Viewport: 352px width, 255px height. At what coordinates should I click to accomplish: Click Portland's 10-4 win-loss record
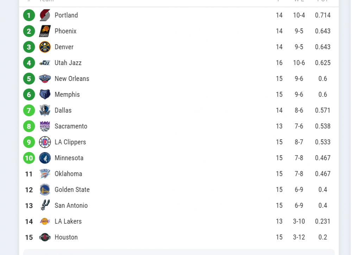pos(299,15)
